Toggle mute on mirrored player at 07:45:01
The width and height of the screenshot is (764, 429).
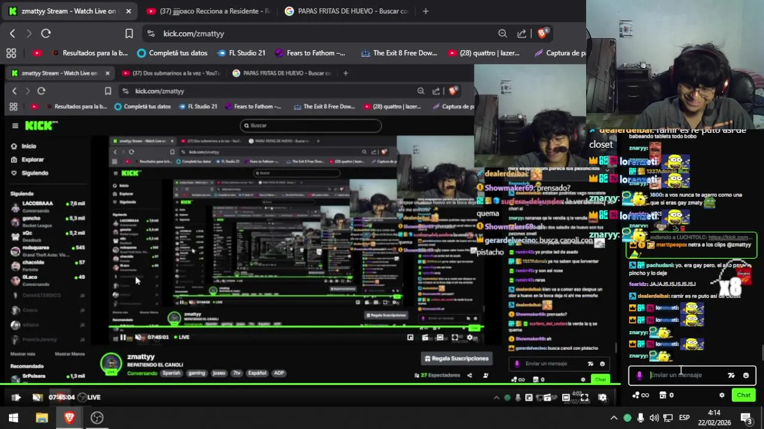tap(138, 337)
